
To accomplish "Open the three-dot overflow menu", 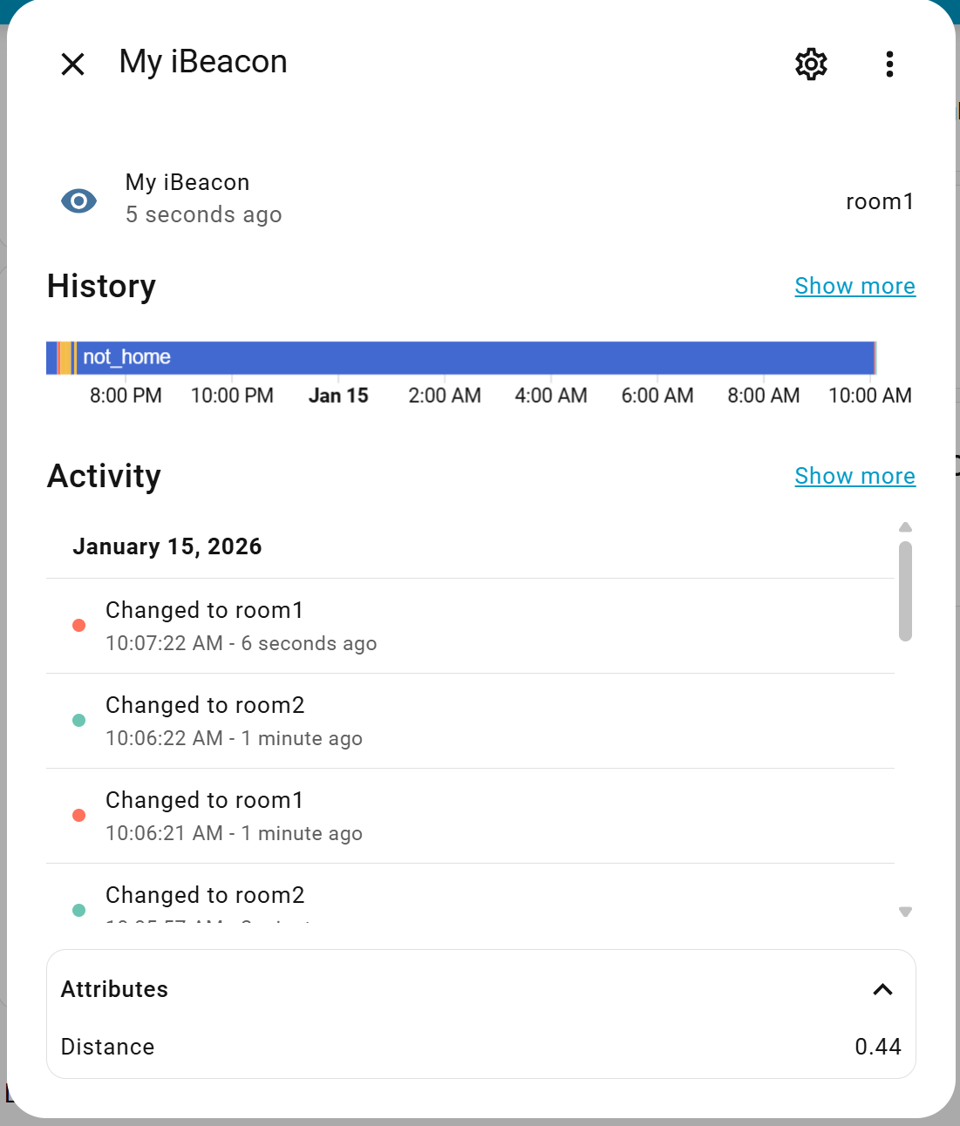I will (889, 64).
